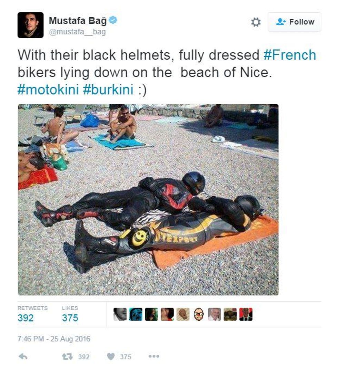
Task: Enlarge the bikers beach photo
Action: (x=148, y=200)
